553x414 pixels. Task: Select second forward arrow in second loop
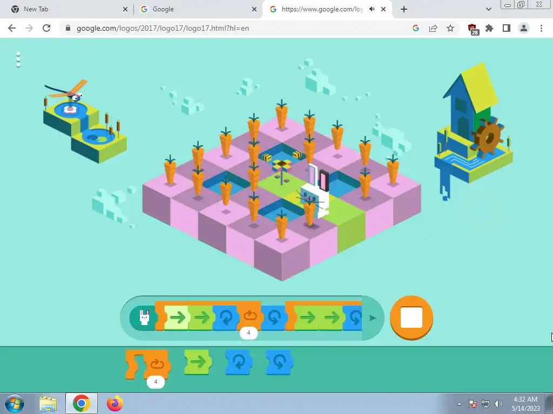pyautogui.click(x=331, y=318)
